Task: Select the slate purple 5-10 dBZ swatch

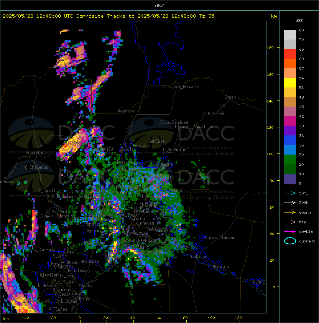Action: click(x=290, y=179)
